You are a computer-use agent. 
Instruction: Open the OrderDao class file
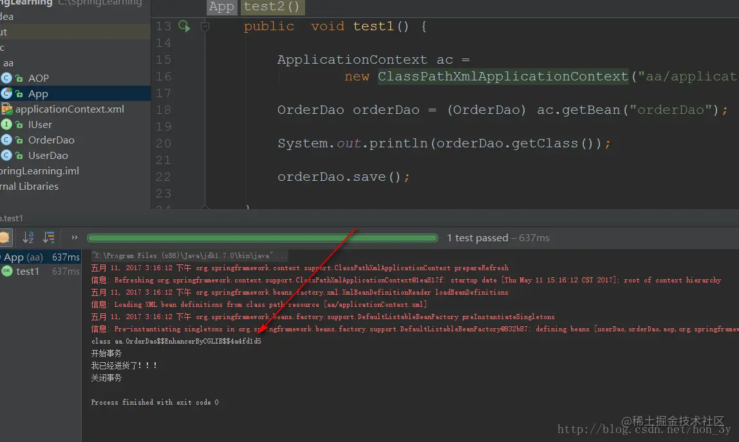pyautogui.click(x=51, y=140)
